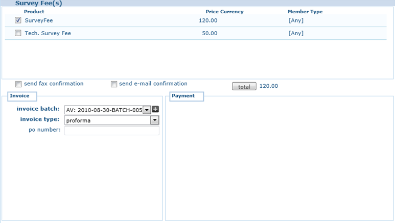
Task: Tick the Tech. Survey Fee checkbox
Action: click(18, 33)
